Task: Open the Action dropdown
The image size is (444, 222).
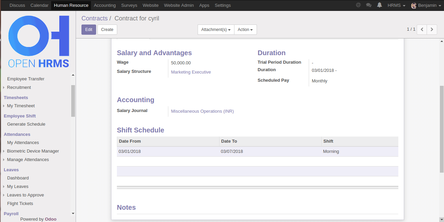Action: click(x=245, y=30)
